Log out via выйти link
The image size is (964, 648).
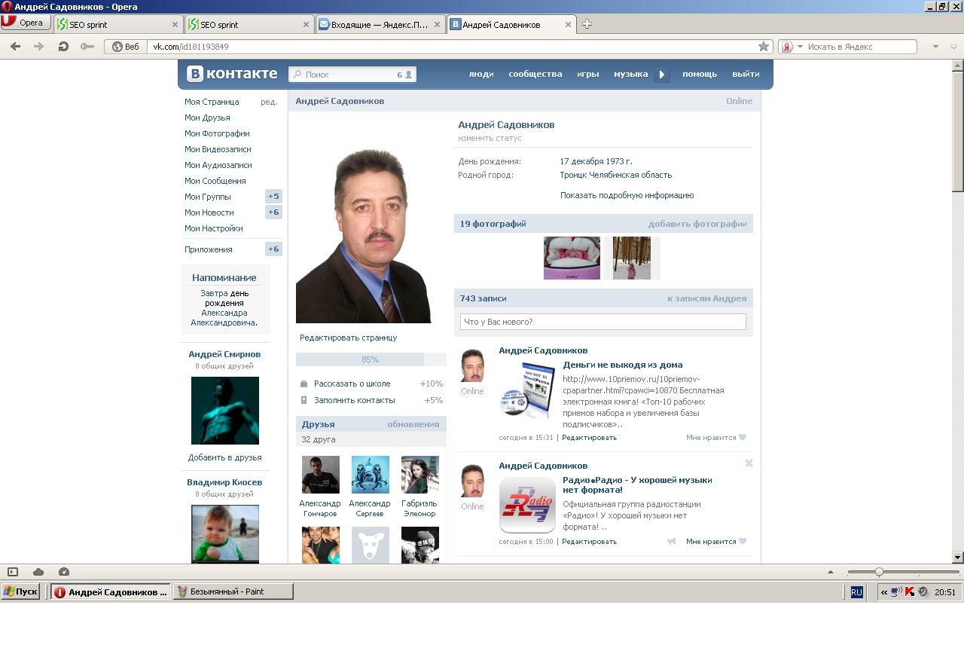[x=746, y=74]
